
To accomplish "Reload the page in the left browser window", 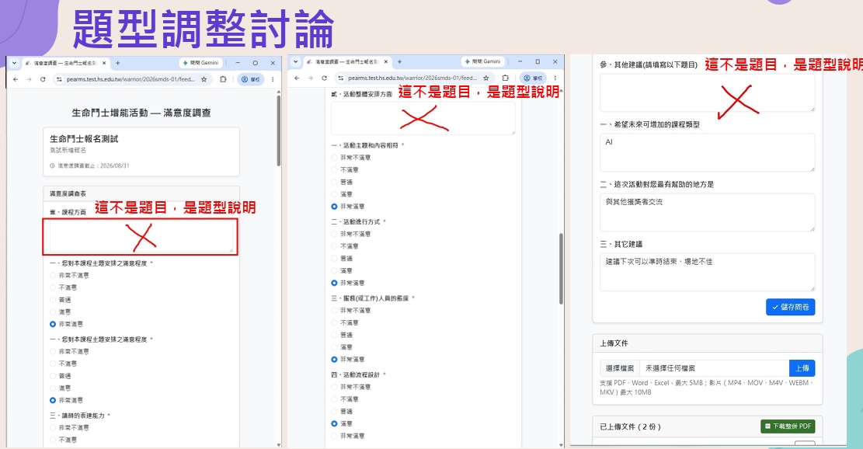I will point(43,79).
